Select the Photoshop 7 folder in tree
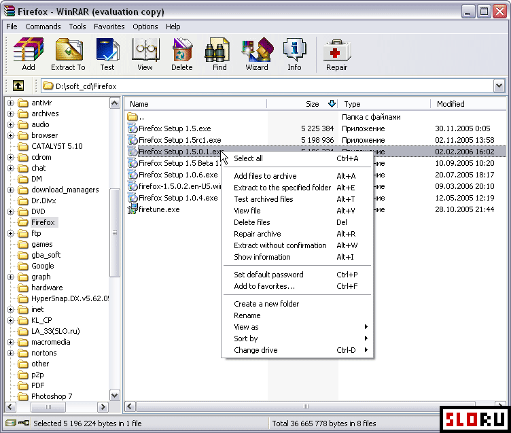 tap(52, 396)
